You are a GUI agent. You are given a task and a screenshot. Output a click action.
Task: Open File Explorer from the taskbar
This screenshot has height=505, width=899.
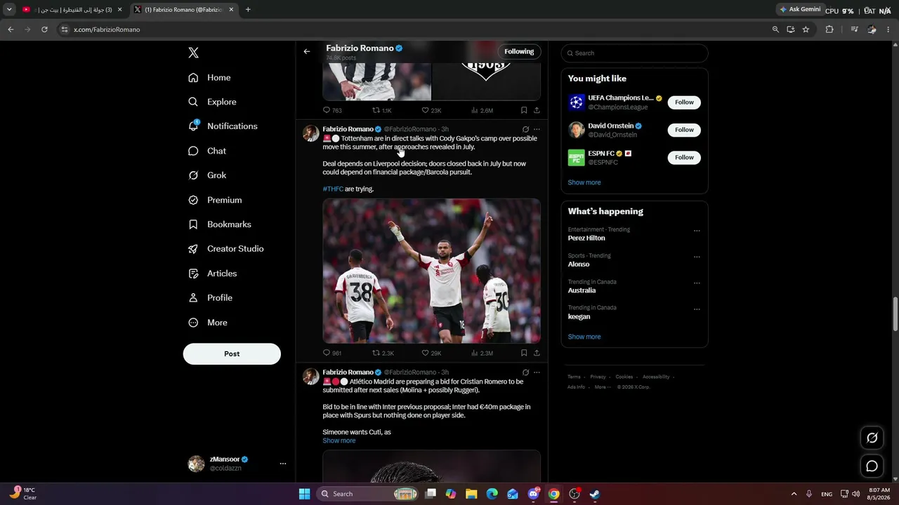pyautogui.click(x=471, y=494)
